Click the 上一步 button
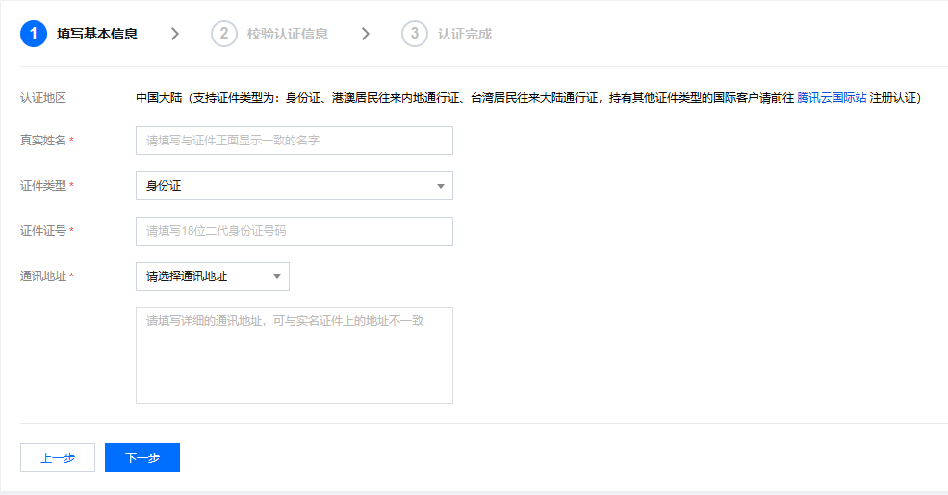 pos(58,457)
